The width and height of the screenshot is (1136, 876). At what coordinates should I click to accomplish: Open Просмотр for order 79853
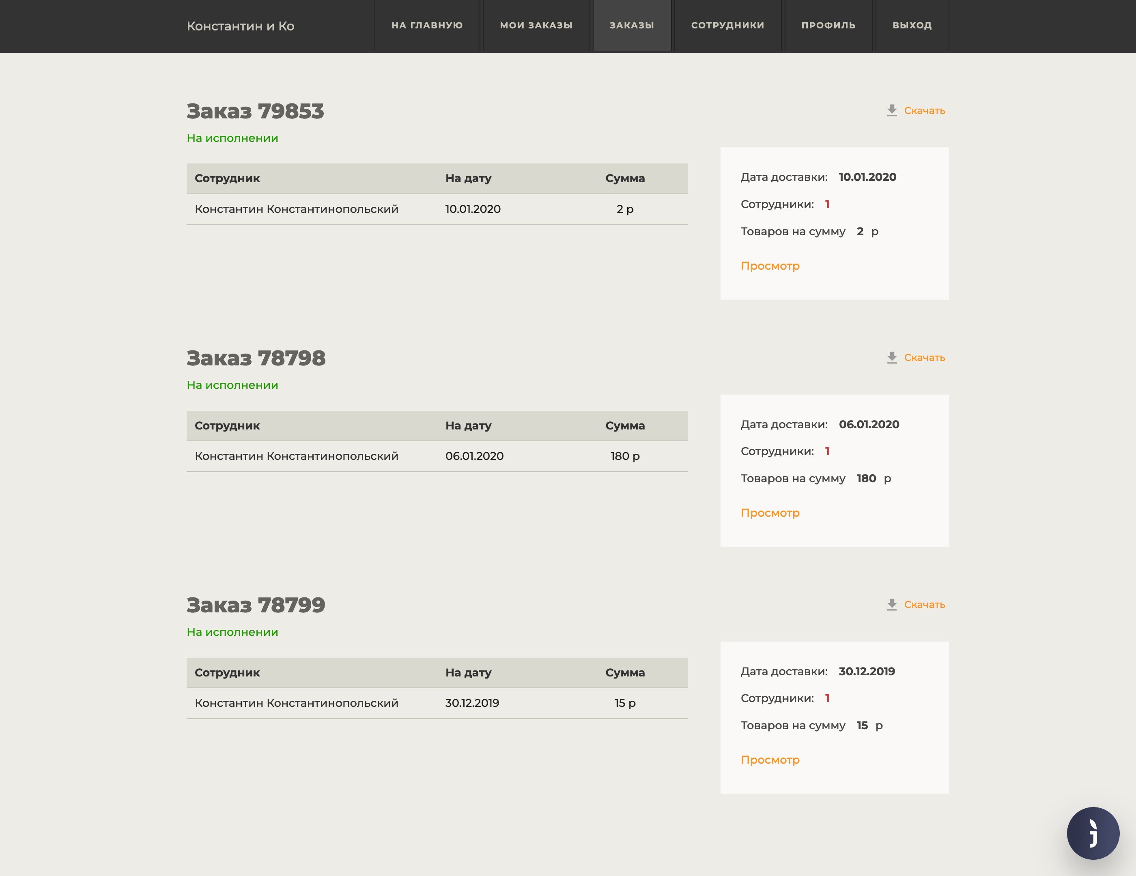[770, 266]
